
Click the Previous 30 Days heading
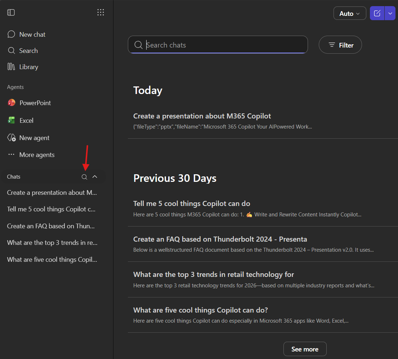pos(175,178)
